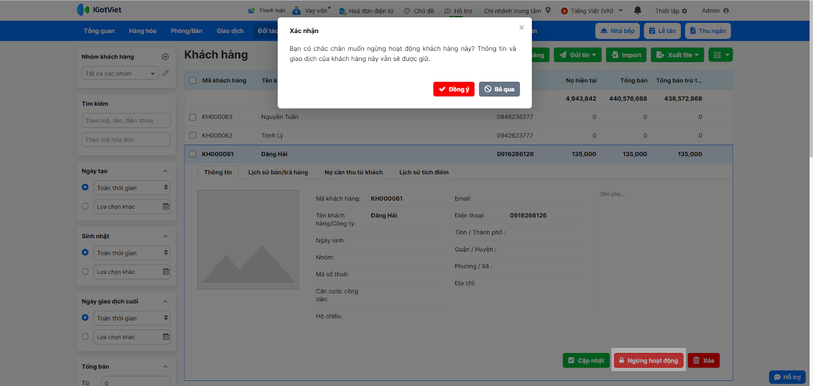The height and width of the screenshot is (386, 813).
Task: Click the customer photo placeholder
Action: 248,240
